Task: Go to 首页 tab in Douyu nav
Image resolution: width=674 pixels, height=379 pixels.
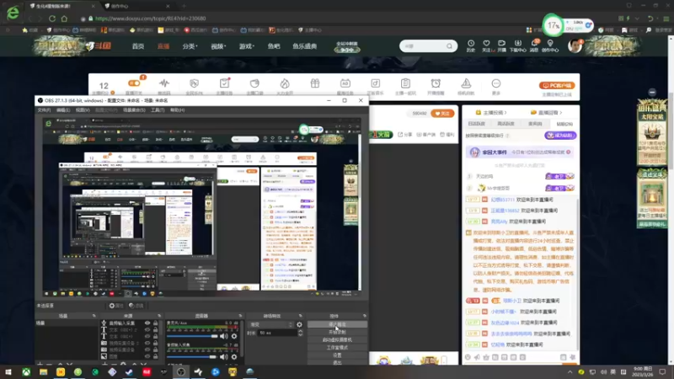Action: (x=138, y=46)
